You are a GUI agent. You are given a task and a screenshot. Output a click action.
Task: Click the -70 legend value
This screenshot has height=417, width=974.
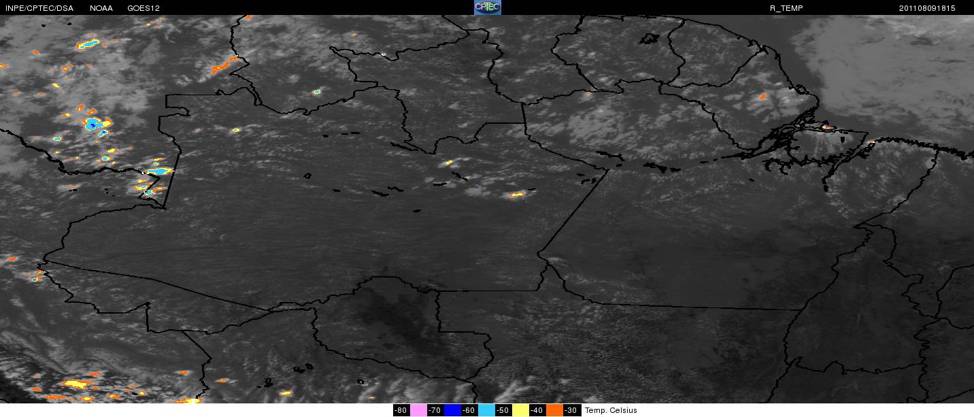(x=435, y=410)
